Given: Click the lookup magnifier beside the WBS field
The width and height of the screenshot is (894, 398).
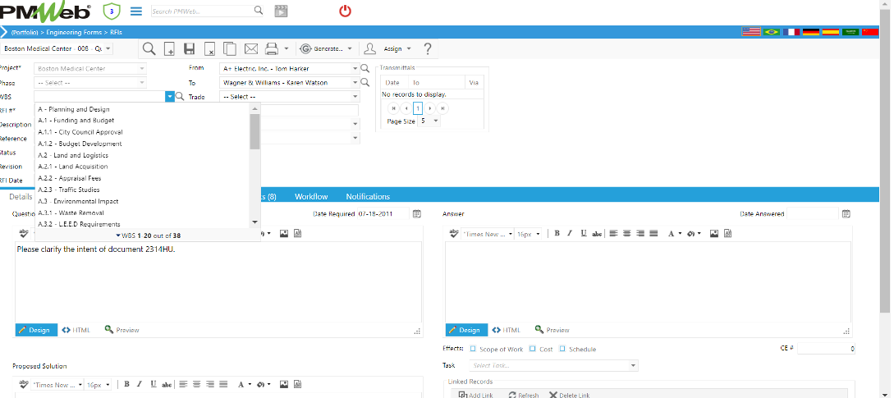Looking at the screenshot, I should 180,97.
